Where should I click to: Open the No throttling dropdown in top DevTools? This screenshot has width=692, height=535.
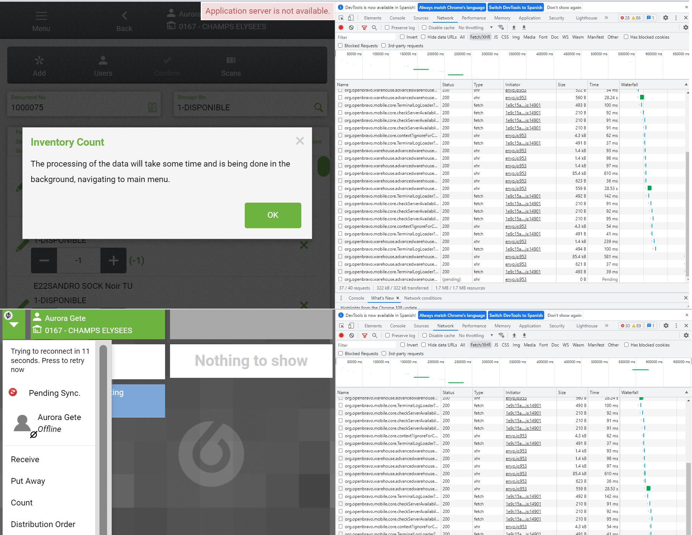pyautogui.click(x=475, y=27)
